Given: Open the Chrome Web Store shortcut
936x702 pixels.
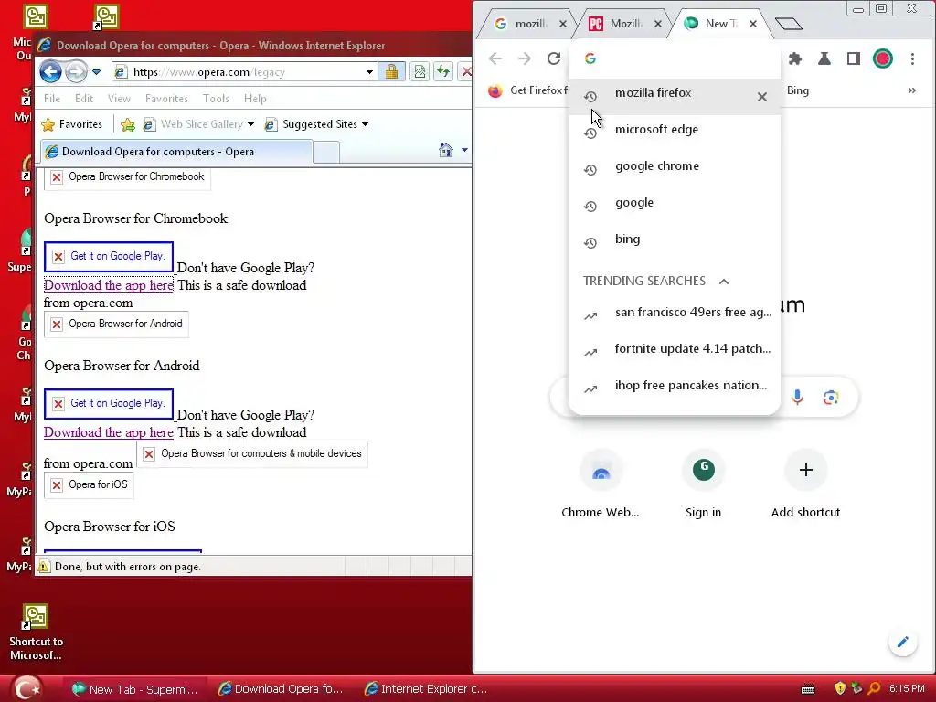Looking at the screenshot, I should (x=601, y=484).
